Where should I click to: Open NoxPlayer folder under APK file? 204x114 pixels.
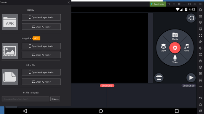[x=41, y=17]
